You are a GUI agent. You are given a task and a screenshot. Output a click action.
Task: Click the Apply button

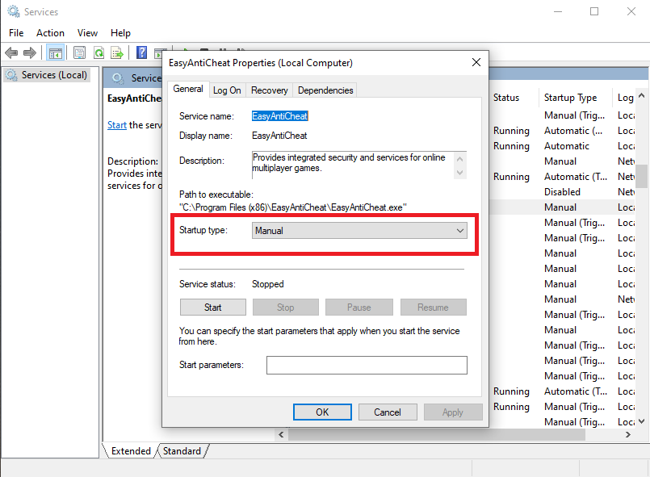pos(453,412)
